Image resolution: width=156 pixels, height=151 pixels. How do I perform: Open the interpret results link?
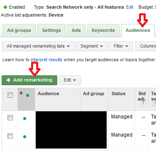coord(46,60)
